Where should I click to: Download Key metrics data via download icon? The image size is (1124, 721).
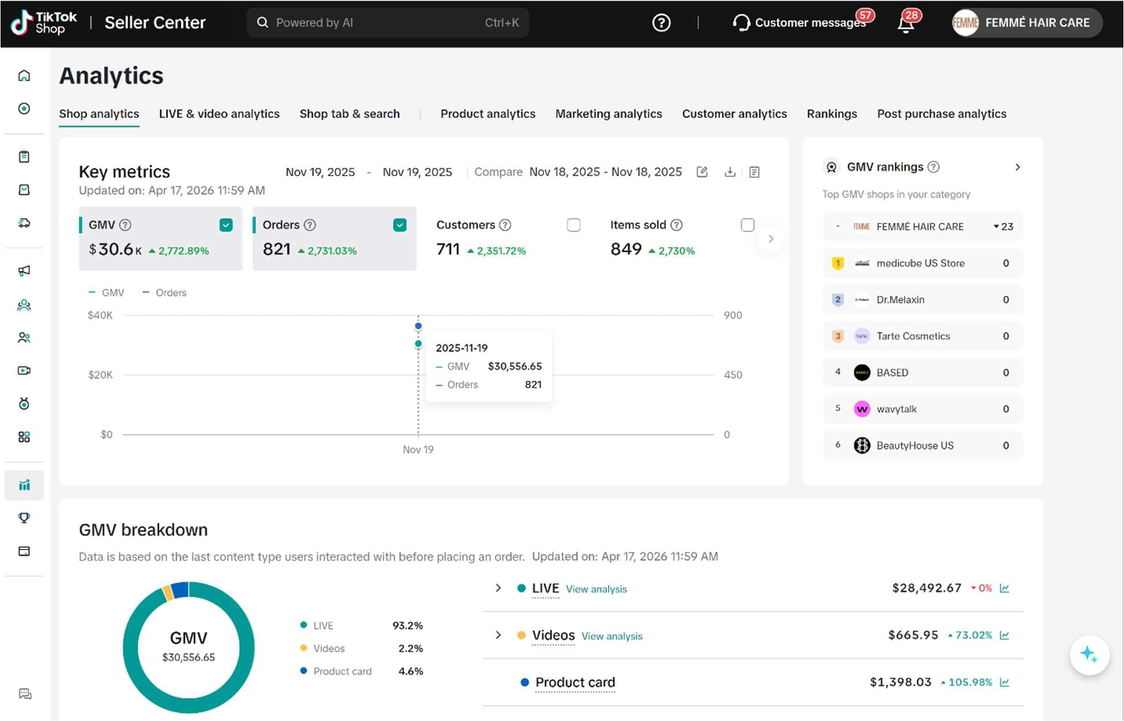730,172
